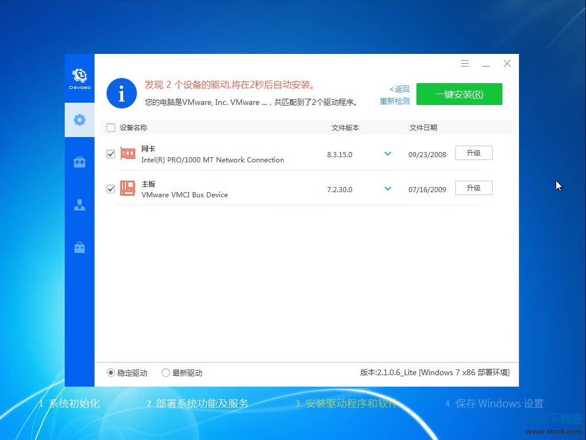The image size is (586, 440).
Task: Uncheck the 网卡 network driver checkbox
Action: point(111,154)
